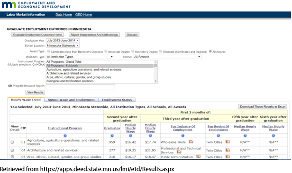Open region chart icon in Area studies row Twin Cities
Screen dimensions: 292x173
[228, 156]
